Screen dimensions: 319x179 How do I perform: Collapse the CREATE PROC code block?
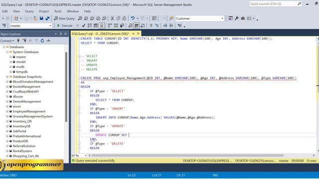(x=79, y=78)
